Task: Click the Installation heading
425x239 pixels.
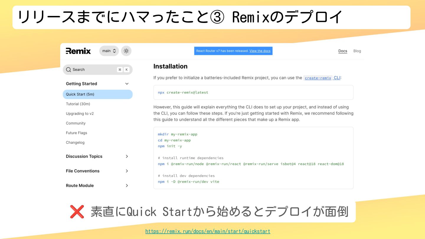Action: click(x=170, y=66)
